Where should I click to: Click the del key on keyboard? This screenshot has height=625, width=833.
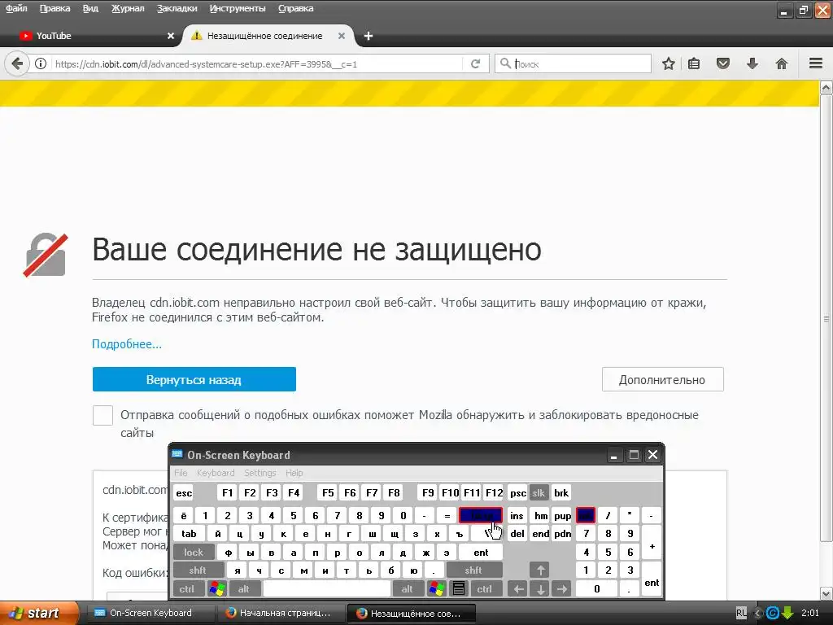(517, 534)
